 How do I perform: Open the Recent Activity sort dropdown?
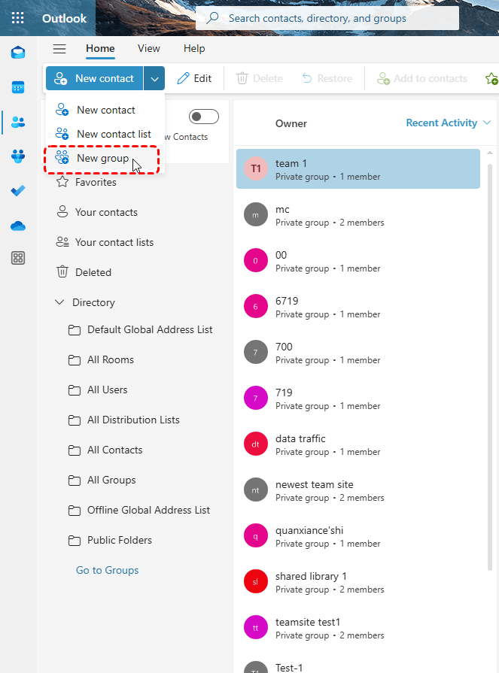coord(448,123)
